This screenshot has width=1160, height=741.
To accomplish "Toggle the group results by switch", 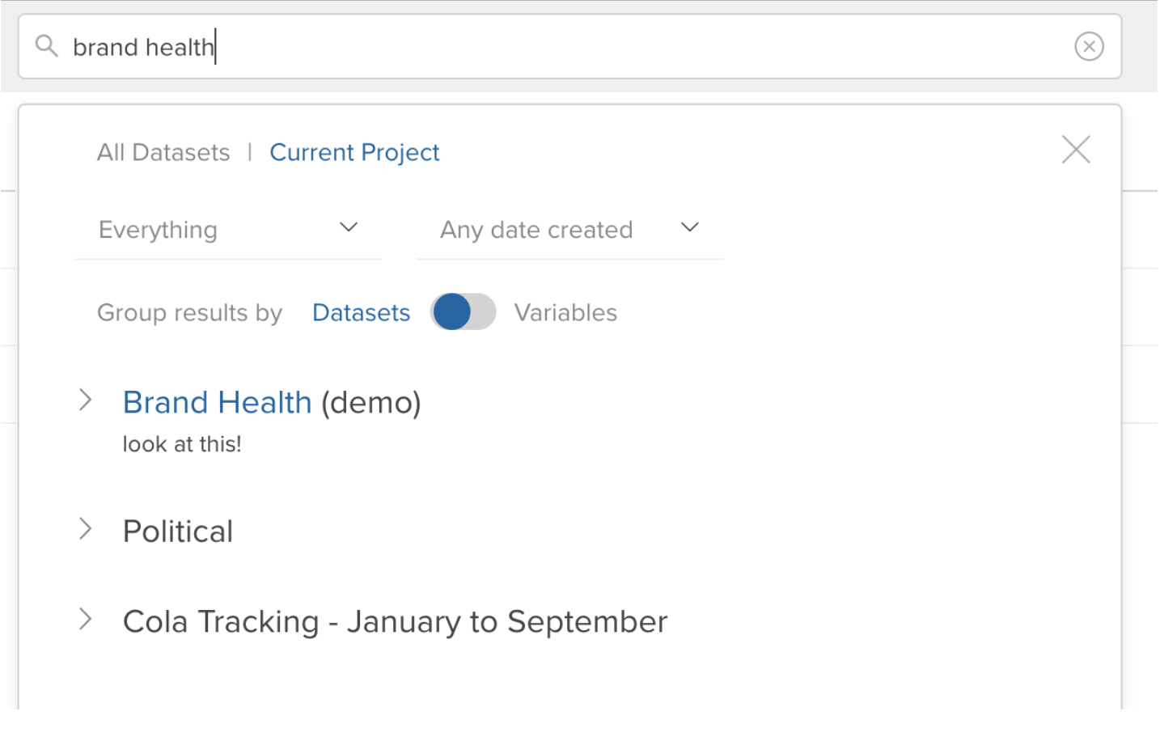I will click(x=463, y=312).
